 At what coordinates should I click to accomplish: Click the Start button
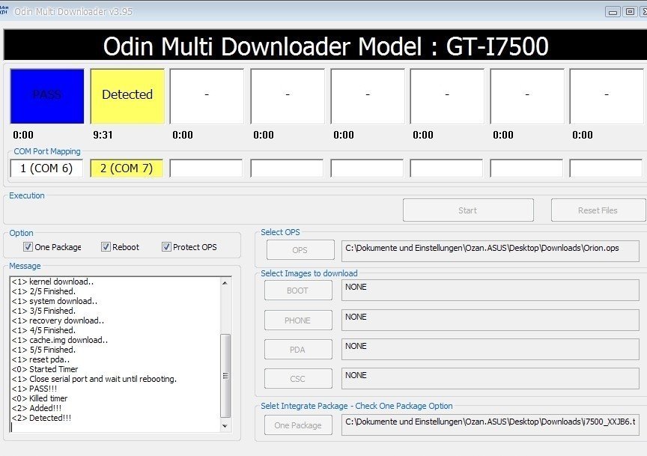[x=468, y=210]
